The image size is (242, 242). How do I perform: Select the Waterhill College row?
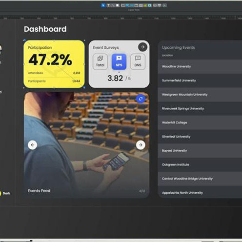(x=200, y=122)
